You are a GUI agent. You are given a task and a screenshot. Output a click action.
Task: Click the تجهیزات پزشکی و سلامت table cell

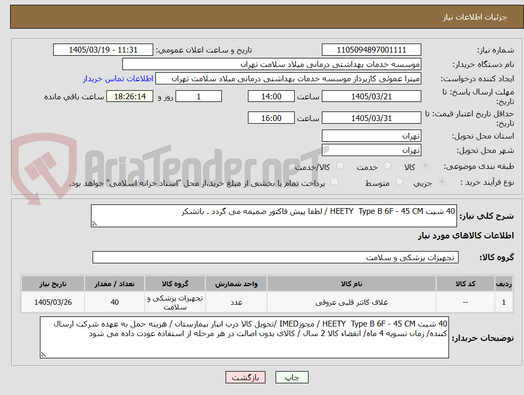175,302
